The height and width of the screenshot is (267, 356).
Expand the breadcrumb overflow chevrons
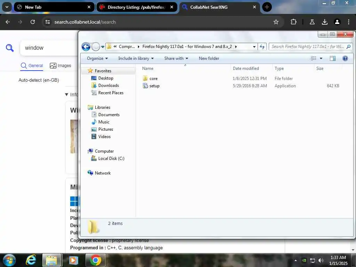tap(115, 47)
